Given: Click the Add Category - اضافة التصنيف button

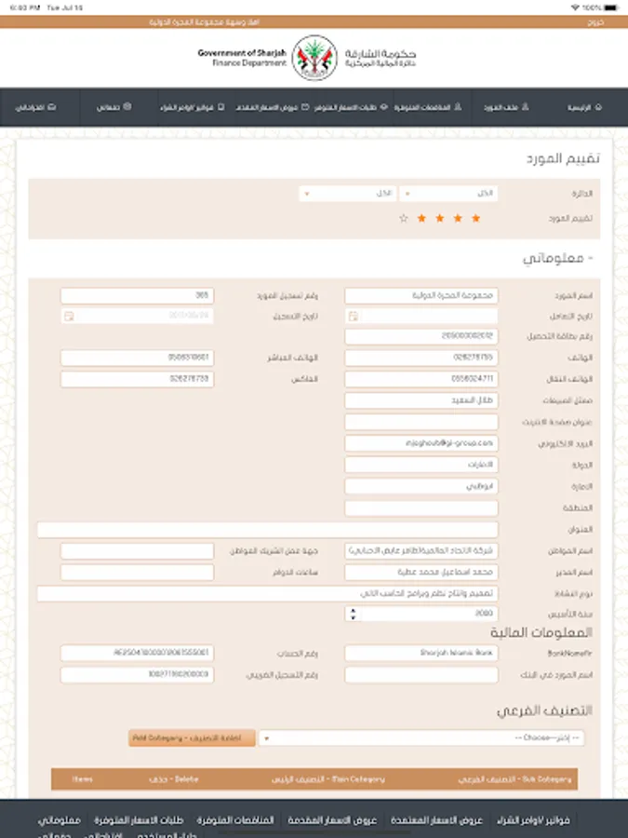Looking at the screenshot, I should (x=192, y=738).
